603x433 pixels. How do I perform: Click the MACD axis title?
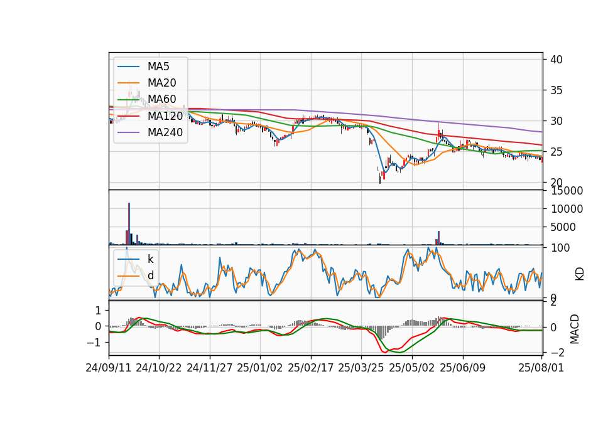[x=575, y=329]
